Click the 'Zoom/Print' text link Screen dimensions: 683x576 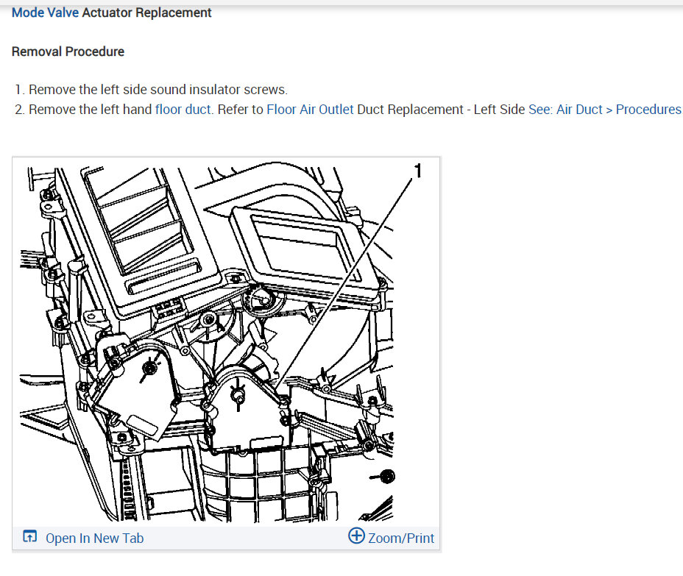point(401,538)
